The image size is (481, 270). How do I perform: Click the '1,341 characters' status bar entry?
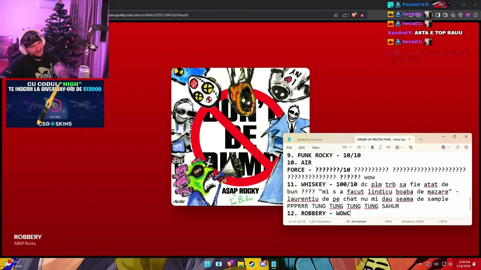click(320, 222)
